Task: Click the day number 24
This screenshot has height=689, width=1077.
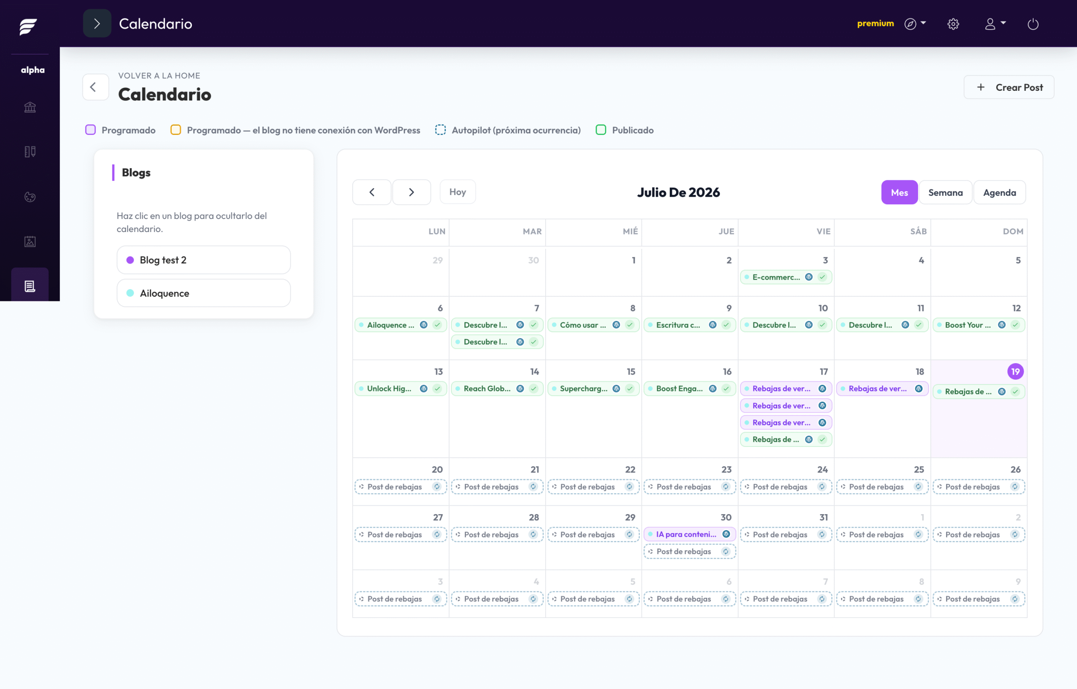Action: pyautogui.click(x=822, y=469)
